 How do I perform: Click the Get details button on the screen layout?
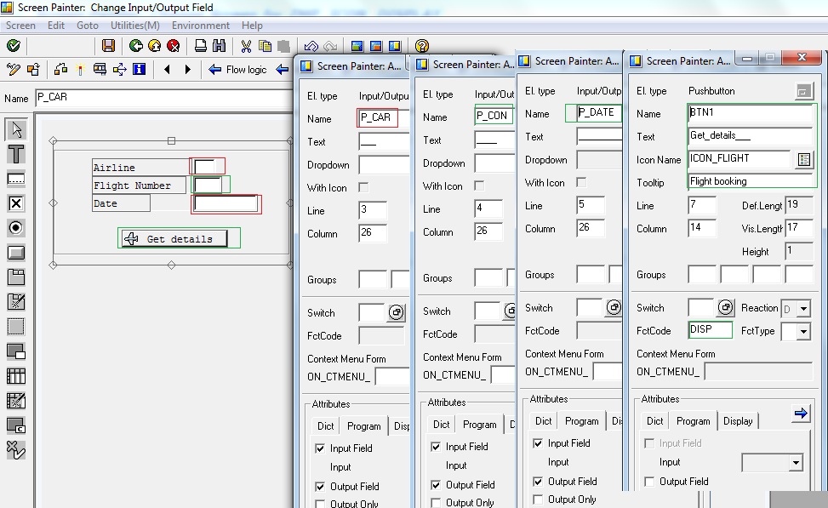pyautogui.click(x=176, y=238)
